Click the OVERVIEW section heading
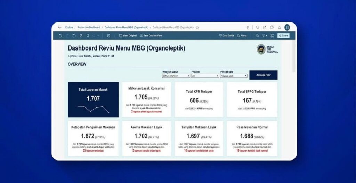 point(77,64)
